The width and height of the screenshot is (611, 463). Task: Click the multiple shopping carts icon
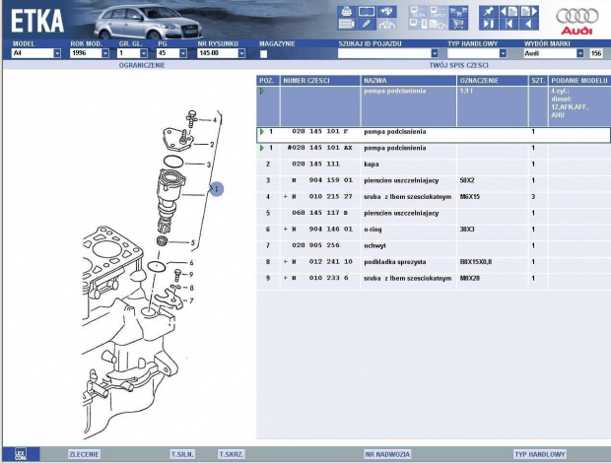click(x=458, y=12)
